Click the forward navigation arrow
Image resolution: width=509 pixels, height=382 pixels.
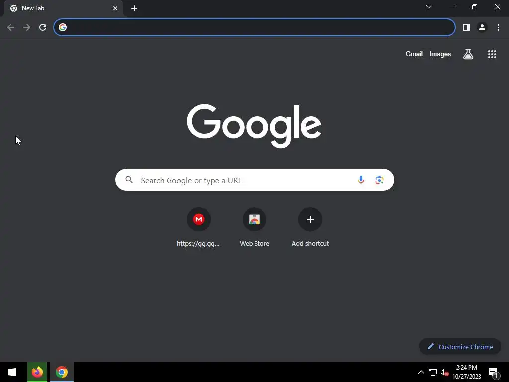pyautogui.click(x=27, y=27)
